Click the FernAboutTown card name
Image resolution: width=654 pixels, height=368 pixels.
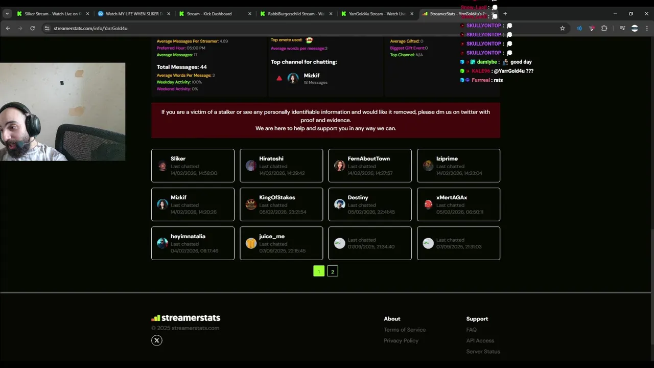368,158
